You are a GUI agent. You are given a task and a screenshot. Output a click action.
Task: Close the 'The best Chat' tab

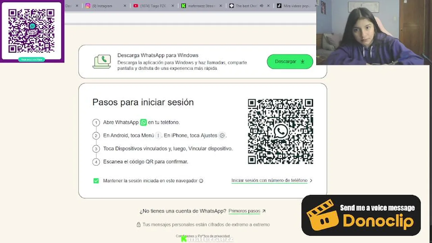point(269,6)
